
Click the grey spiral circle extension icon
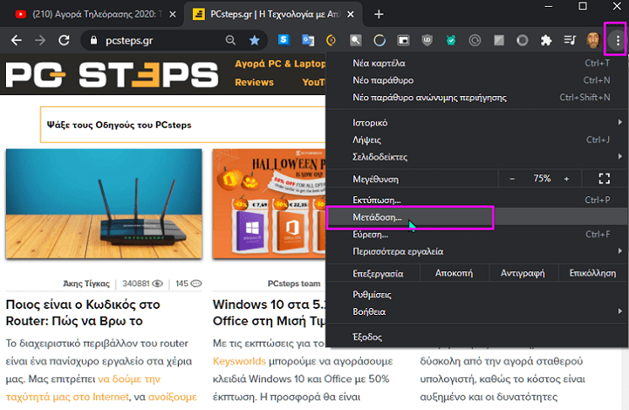tap(475, 40)
